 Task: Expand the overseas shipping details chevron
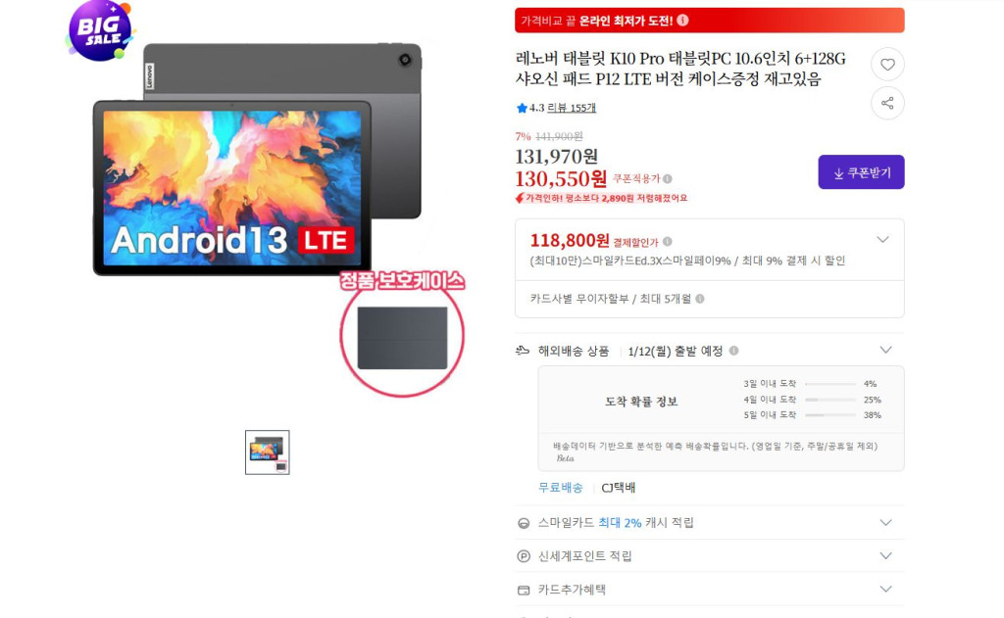[885, 350]
